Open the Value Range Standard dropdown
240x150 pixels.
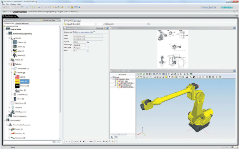[x=79, y=45]
